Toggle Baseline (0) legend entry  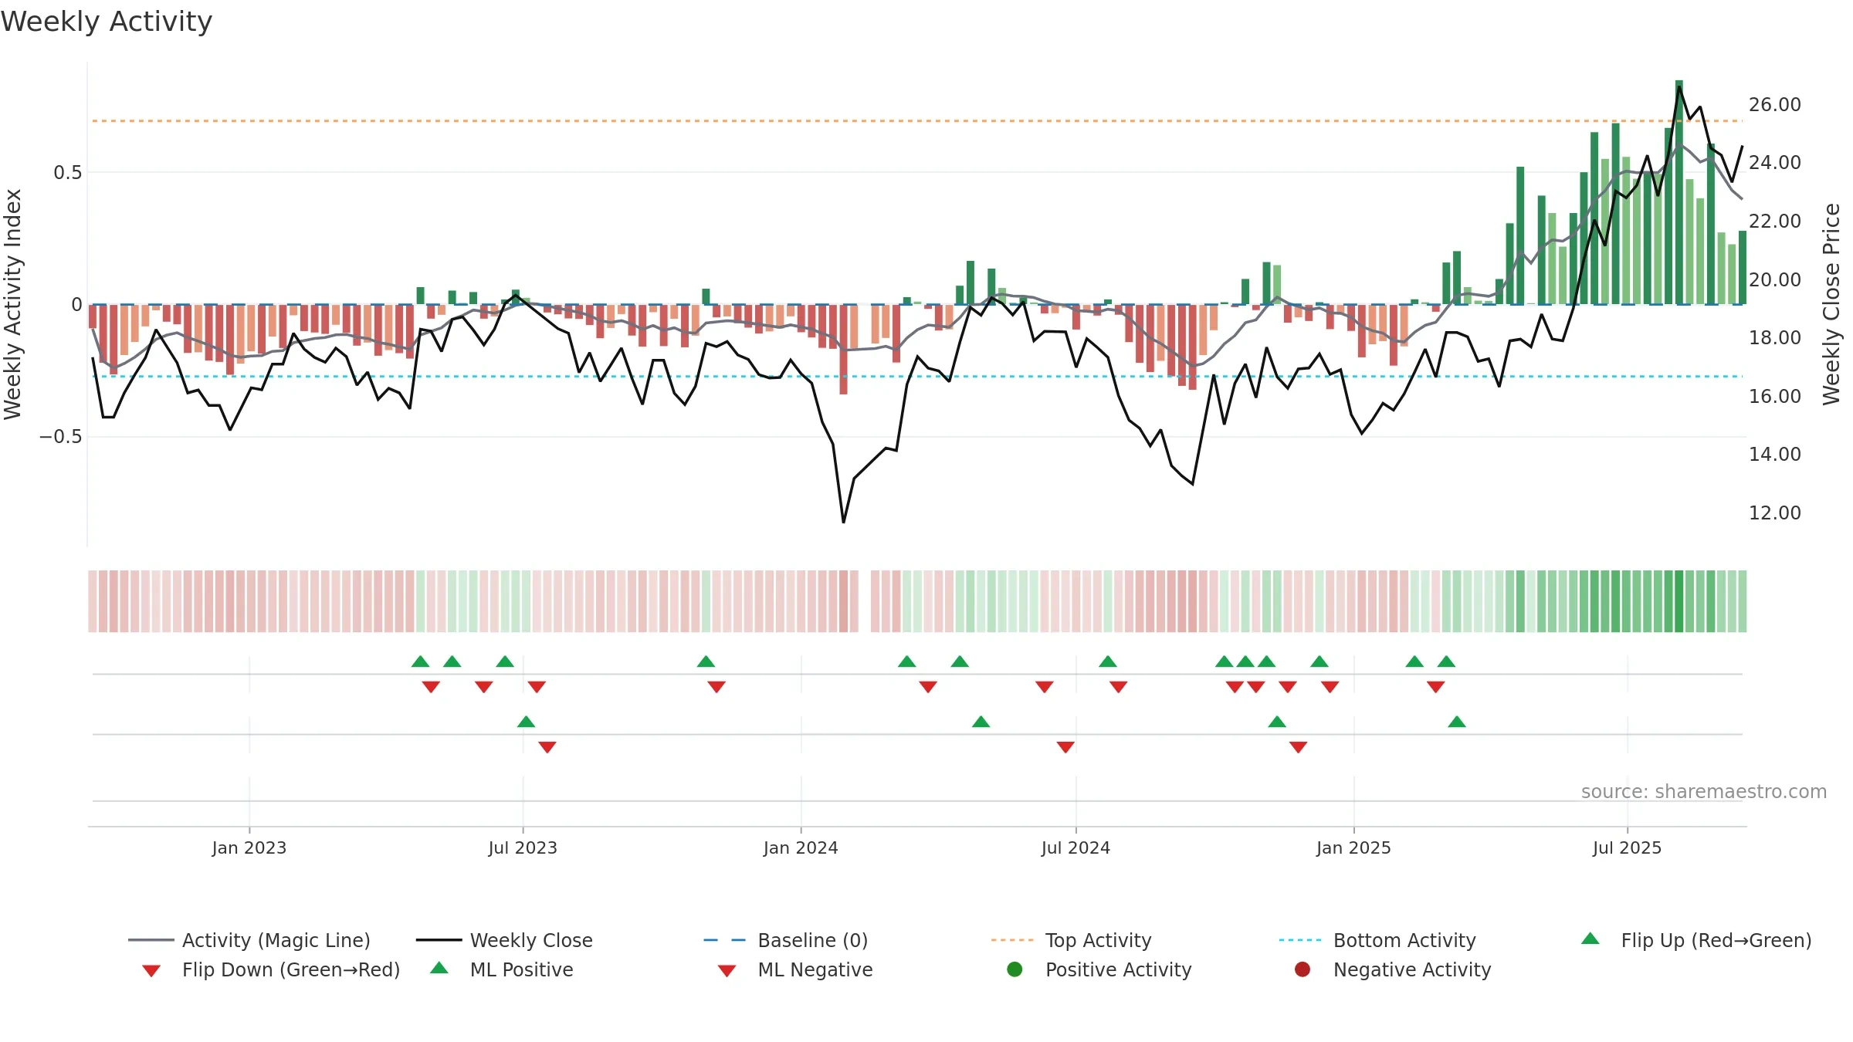click(786, 940)
